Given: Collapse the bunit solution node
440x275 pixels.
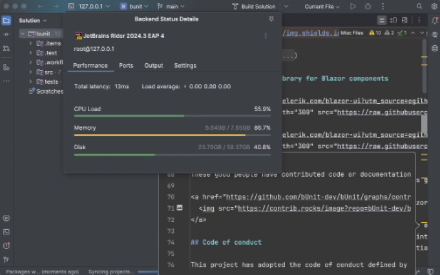Looking at the screenshot, I should tap(23, 34).
